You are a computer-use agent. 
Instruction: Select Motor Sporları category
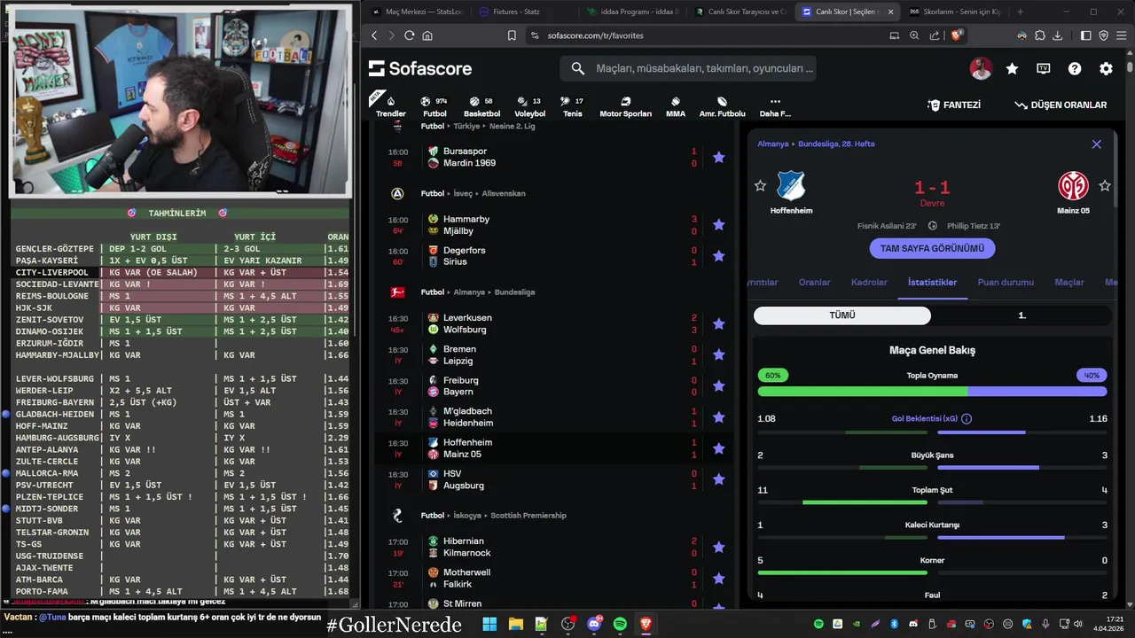click(x=625, y=106)
